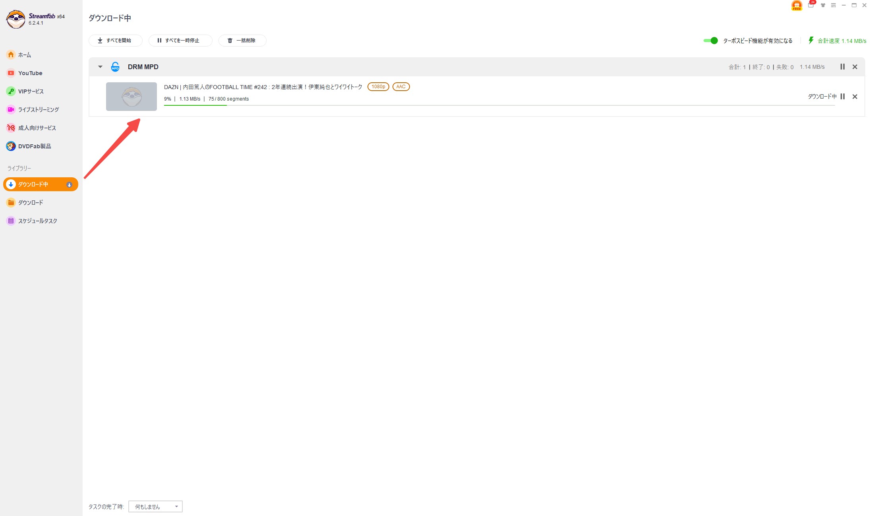Click the AAC audio badge

click(x=401, y=87)
